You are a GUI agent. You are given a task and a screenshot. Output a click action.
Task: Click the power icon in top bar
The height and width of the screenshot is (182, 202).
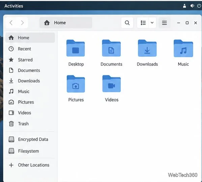[x=199, y=6]
